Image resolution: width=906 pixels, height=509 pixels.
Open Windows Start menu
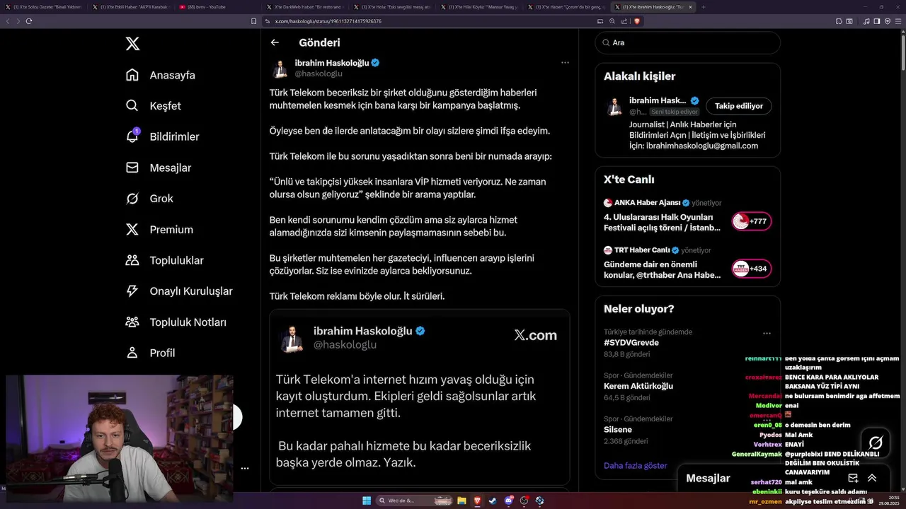coord(367,501)
